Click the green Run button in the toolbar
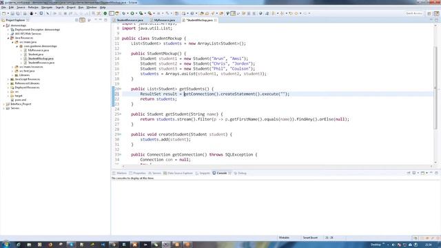This screenshot has height=248, width=441. click(x=132, y=13)
